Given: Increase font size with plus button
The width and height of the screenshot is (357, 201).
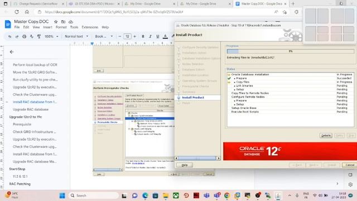Looking at the screenshot, I should coord(135,36).
